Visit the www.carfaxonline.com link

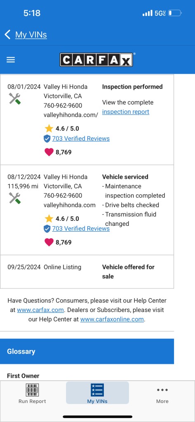112,319
